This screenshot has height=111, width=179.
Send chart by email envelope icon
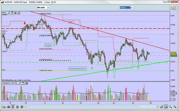click(4, 107)
